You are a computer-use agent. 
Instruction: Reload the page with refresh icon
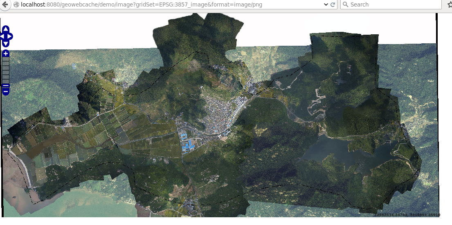pyautogui.click(x=333, y=4)
